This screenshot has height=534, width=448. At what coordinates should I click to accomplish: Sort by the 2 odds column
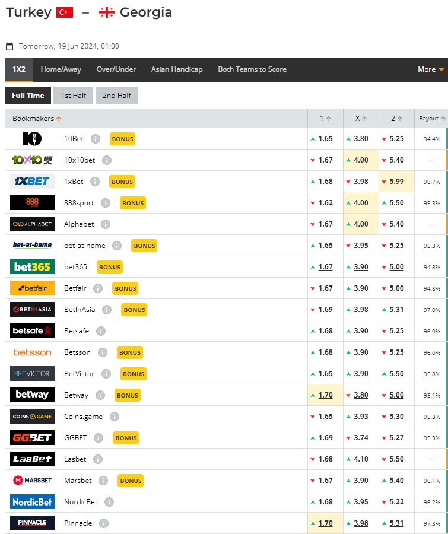point(396,119)
